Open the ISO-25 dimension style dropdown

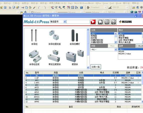click(x=127, y=7)
